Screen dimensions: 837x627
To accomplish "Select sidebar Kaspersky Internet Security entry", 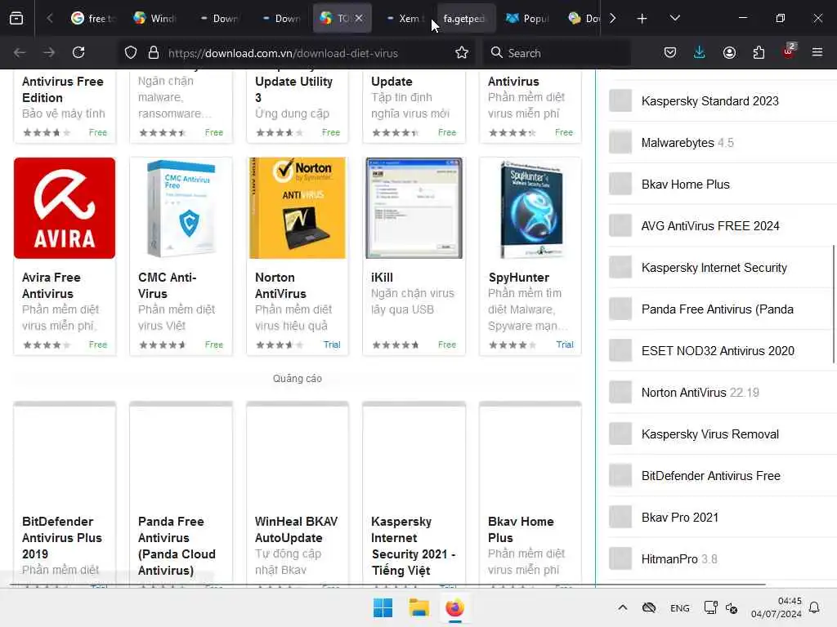I will click(x=714, y=267).
